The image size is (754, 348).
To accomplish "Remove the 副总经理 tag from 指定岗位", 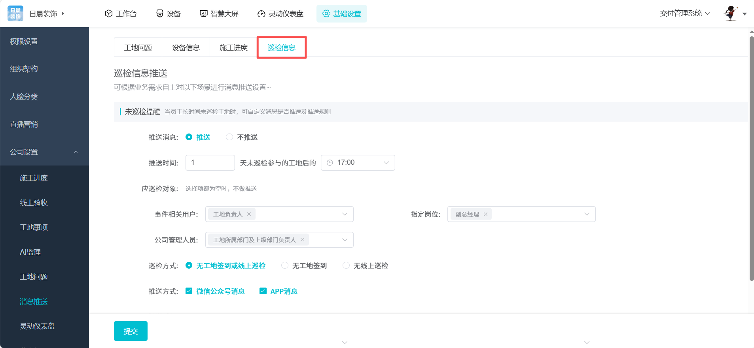I will (485, 214).
